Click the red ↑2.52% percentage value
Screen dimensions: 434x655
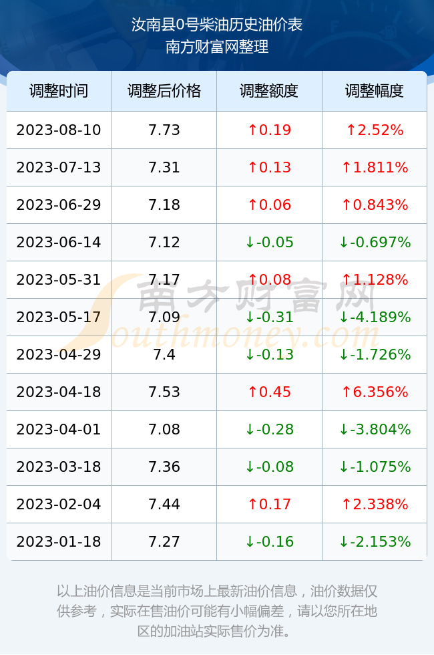pyautogui.click(x=375, y=130)
